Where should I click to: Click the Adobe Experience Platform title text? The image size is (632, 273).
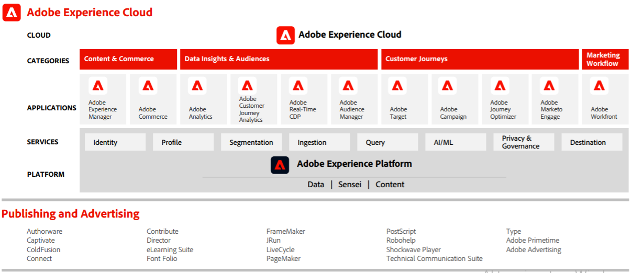coord(354,164)
